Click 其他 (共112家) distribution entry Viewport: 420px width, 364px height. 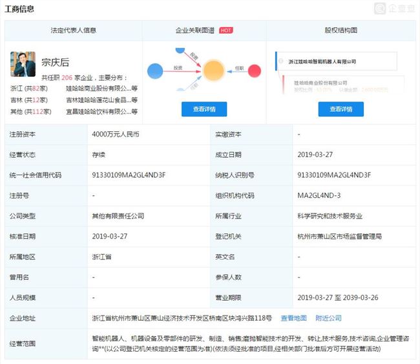coord(31,111)
